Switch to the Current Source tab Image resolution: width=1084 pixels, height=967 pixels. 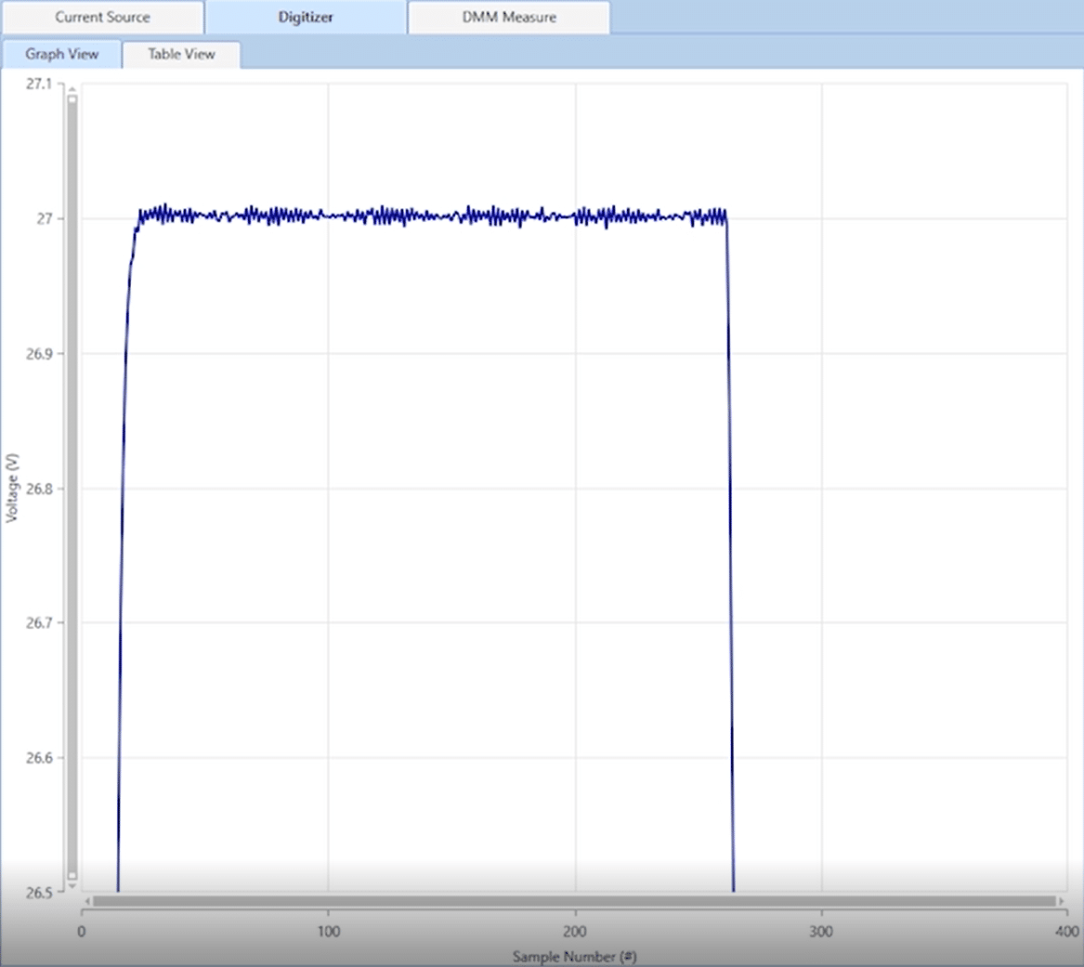[x=102, y=18]
